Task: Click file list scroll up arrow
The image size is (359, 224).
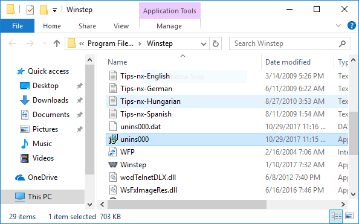Action: (354, 60)
